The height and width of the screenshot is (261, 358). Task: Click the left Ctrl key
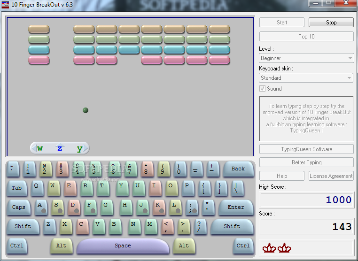pyautogui.click(x=16, y=246)
